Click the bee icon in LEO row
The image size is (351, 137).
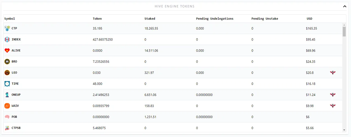pyautogui.click(x=333, y=73)
